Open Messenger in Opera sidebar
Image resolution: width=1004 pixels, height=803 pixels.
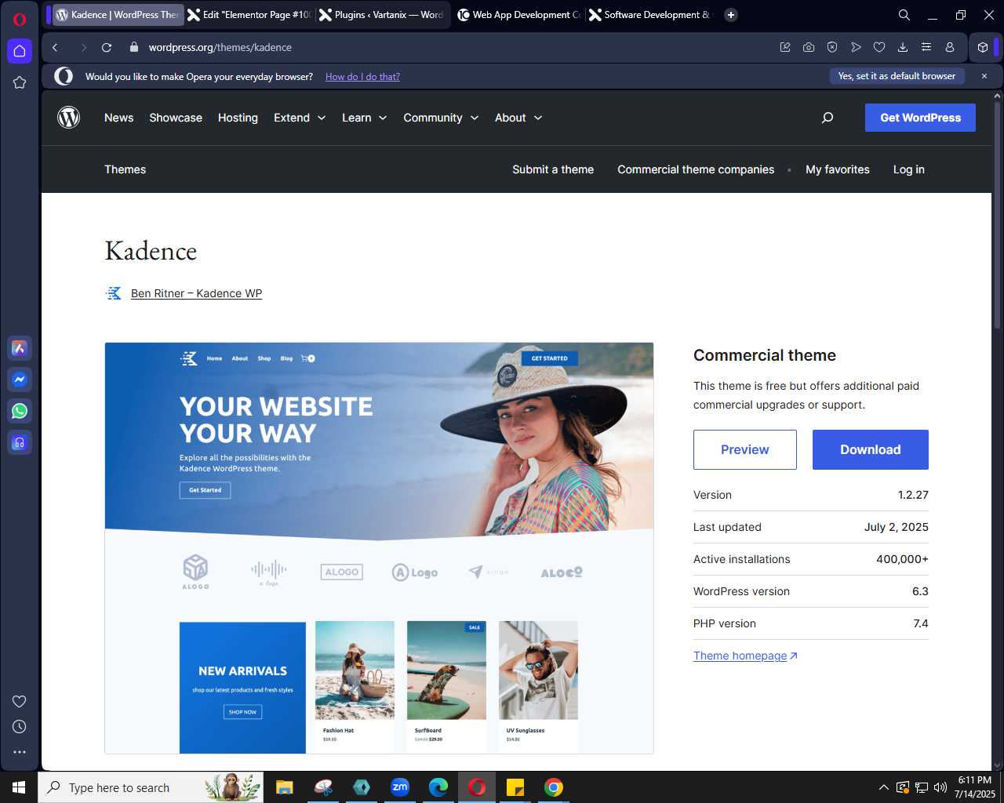point(20,380)
